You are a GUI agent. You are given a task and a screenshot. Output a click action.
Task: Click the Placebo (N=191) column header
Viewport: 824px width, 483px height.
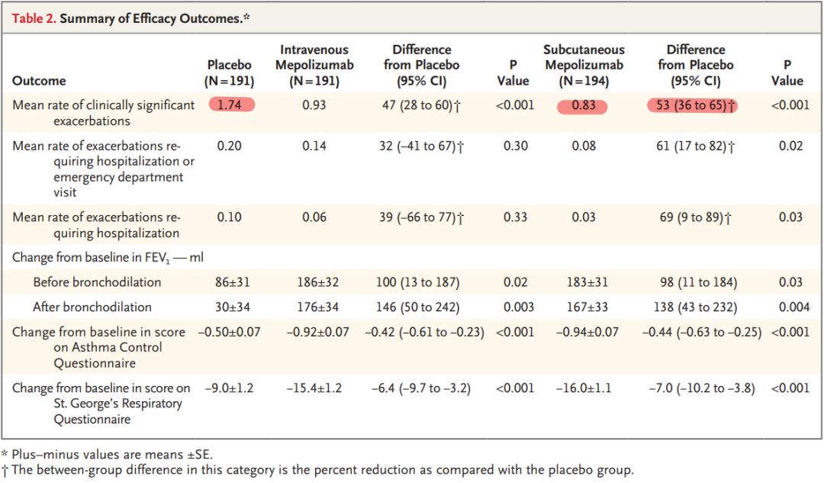pyautogui.click(x=230, y=73)
